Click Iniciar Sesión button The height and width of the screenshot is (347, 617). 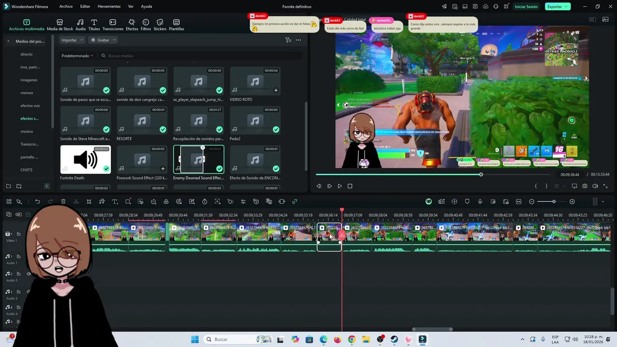pyautogui.click(x=526, y=7)
